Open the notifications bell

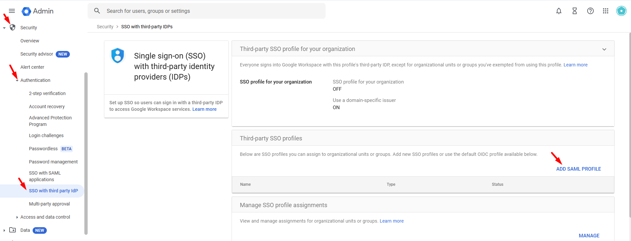(x=559, y=11)
